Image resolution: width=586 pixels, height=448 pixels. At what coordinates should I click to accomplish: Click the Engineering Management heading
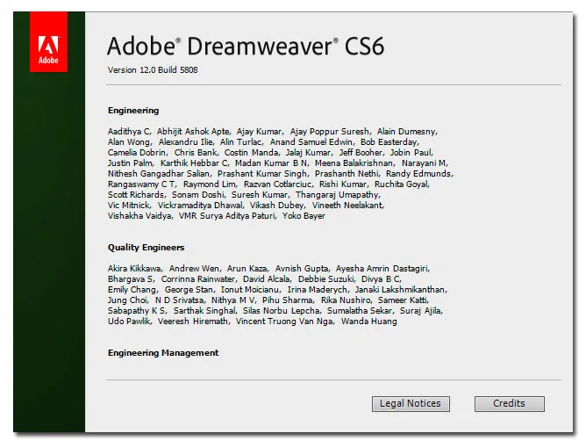coord(163,353)
